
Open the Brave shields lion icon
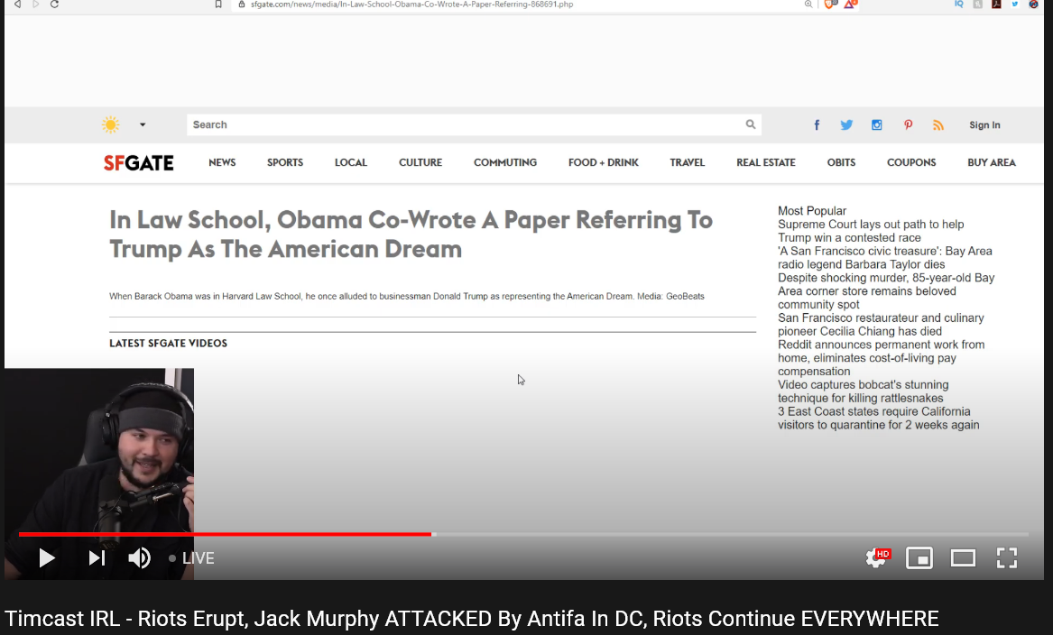pos(831,4)
